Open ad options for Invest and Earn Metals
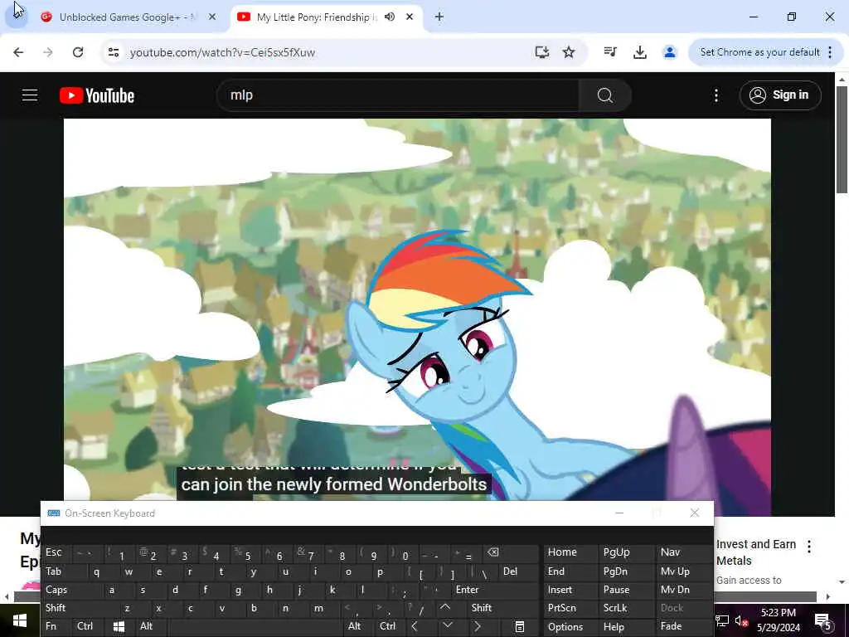This screenshot has width=849, height=637. [x=809, y=546]
